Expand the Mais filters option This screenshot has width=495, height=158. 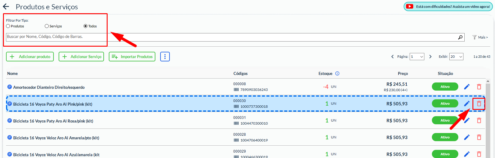(x=480, y=37)
